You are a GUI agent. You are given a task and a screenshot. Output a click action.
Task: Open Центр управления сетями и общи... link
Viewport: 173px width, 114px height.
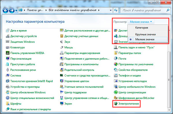[x=87, y=98]
